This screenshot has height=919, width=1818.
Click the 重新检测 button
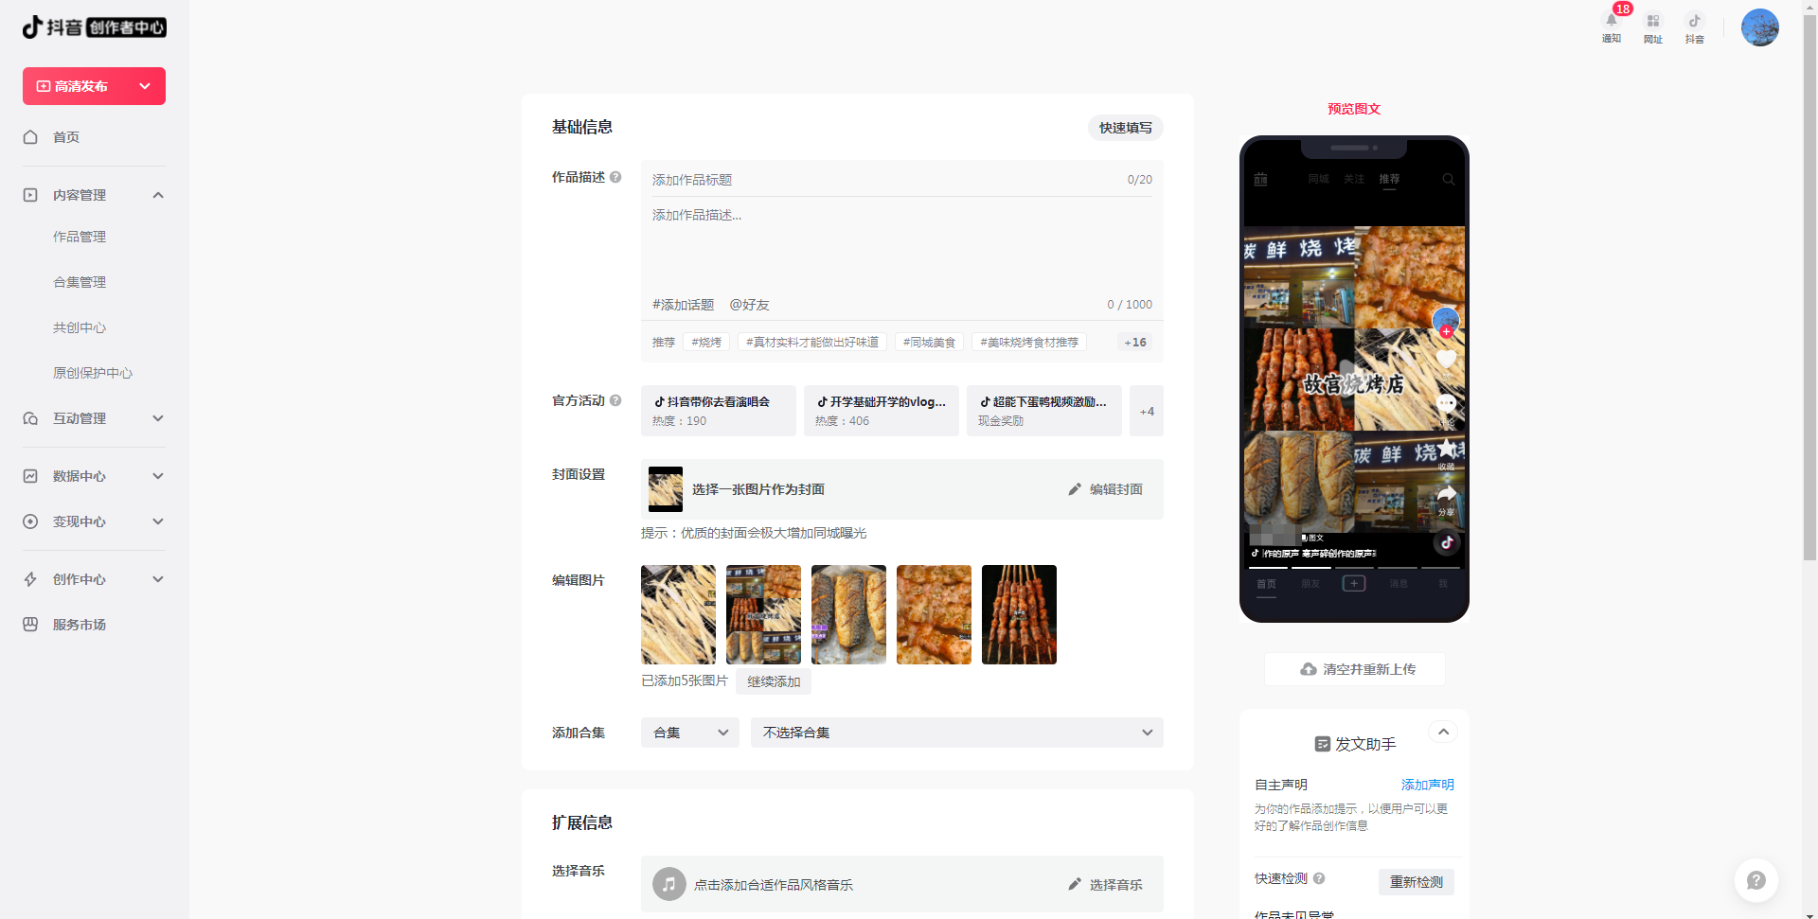point(1417,882)
